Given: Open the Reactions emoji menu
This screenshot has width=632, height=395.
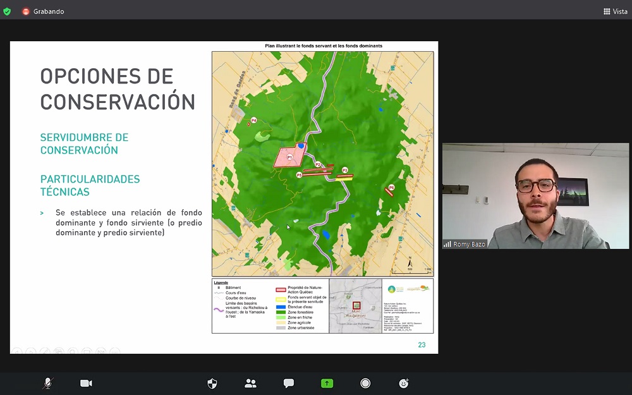Looking at the screenshot, I should click(x=404, y=383).
